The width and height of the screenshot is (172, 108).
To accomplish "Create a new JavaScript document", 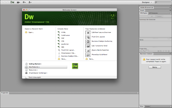I will click(65, 44).
